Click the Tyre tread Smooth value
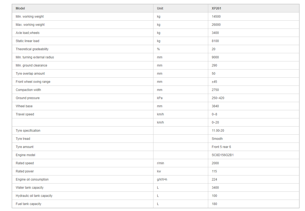The width and height of the screenshot is (305, 211). [x=217, y=139]
